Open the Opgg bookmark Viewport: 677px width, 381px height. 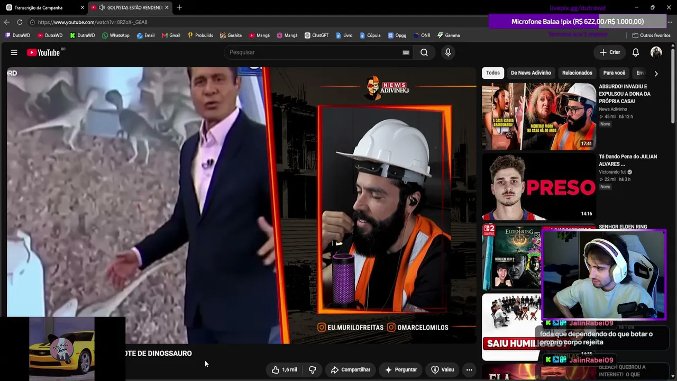pyautogui.click(x=397, y=35)
